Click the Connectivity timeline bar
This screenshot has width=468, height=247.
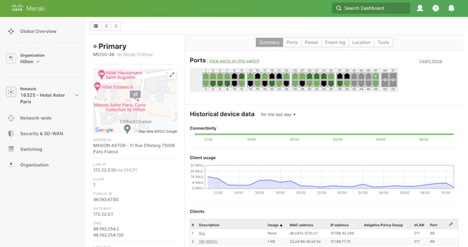point(324,134)
